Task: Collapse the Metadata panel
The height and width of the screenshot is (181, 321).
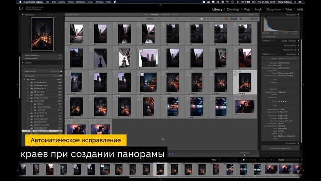Action: coord(298,54)
